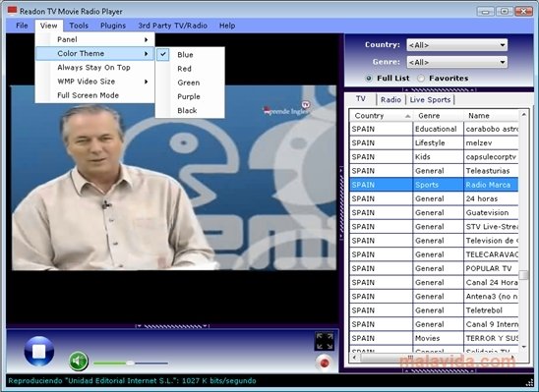The height and width of the screenshot is (392, 539).
Task: Start recording with the red record button
Action: 324,363
